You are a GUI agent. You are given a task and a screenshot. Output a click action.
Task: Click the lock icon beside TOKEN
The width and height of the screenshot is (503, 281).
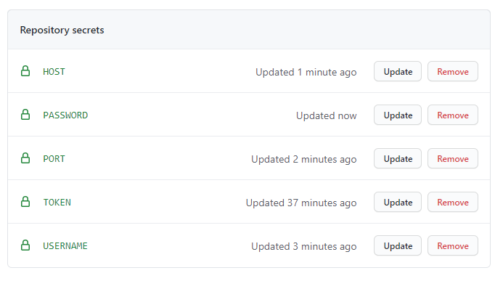(x=25, y=202)
